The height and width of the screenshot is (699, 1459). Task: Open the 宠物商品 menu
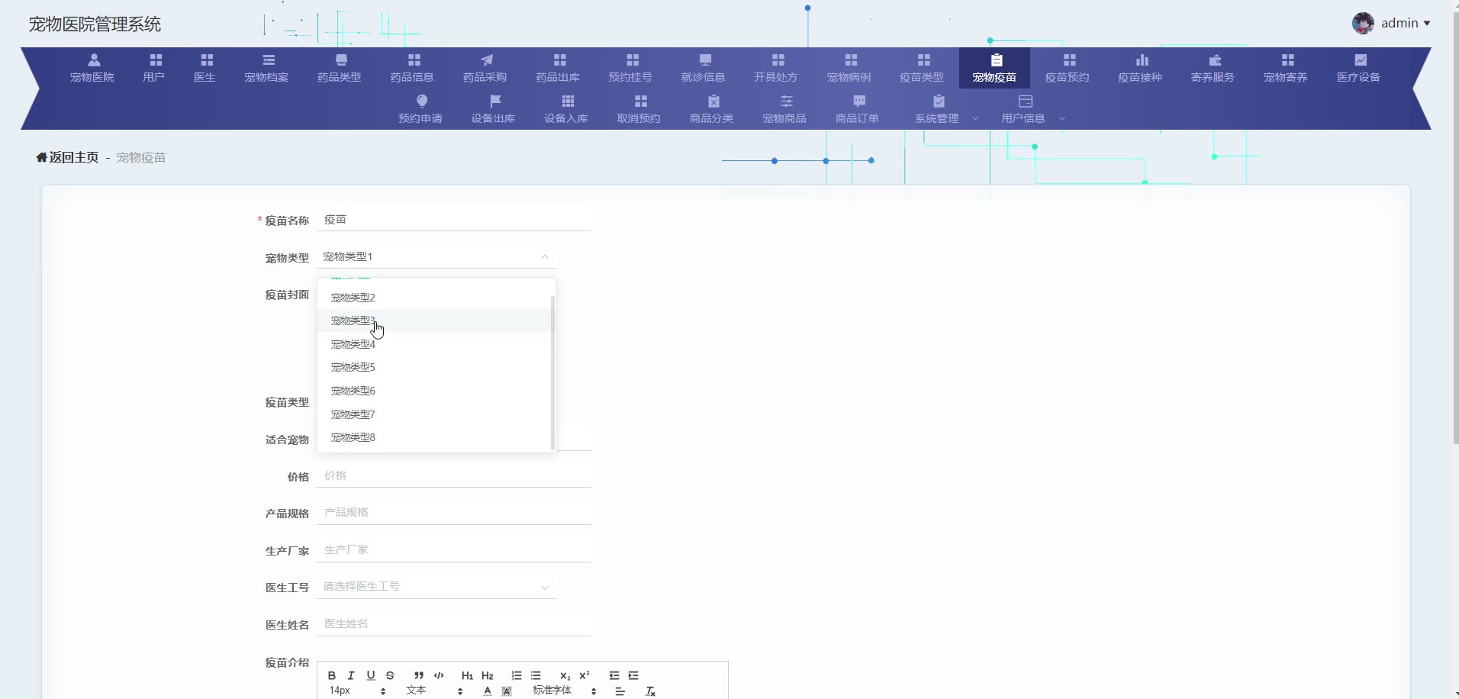click(x=784, y=109)
